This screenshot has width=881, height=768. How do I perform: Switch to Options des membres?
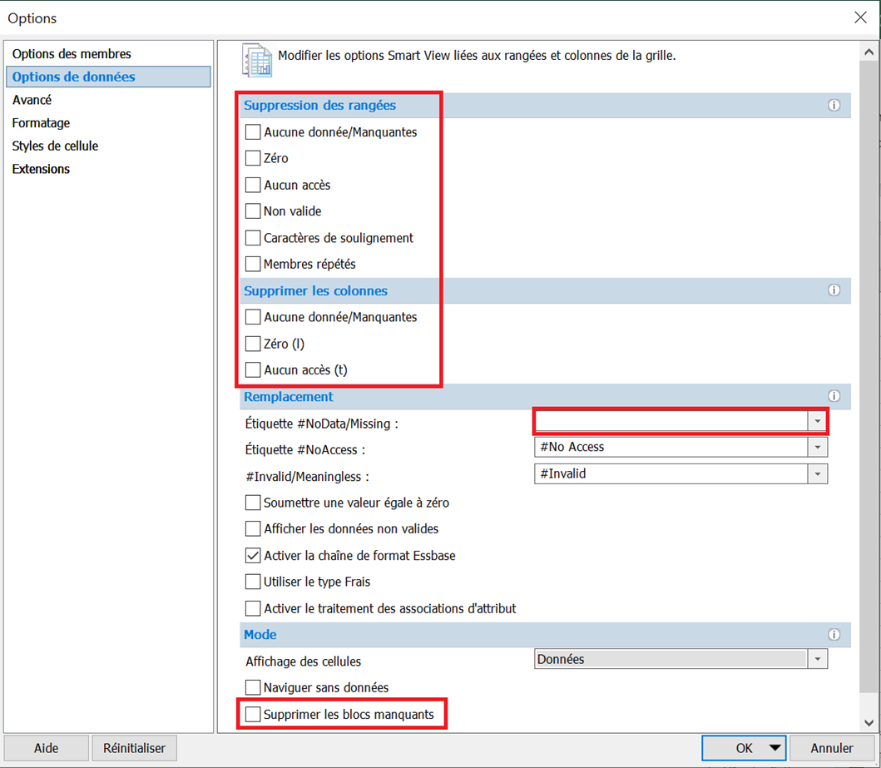click(72, 54)
